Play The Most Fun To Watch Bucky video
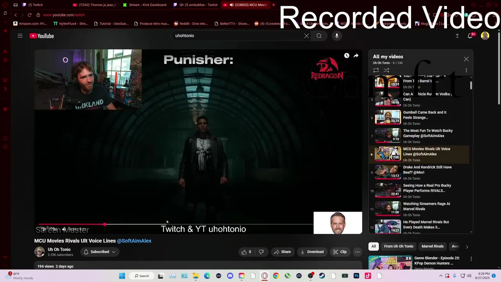This screenshot has width=501, height=282. (x=419, y=136)
